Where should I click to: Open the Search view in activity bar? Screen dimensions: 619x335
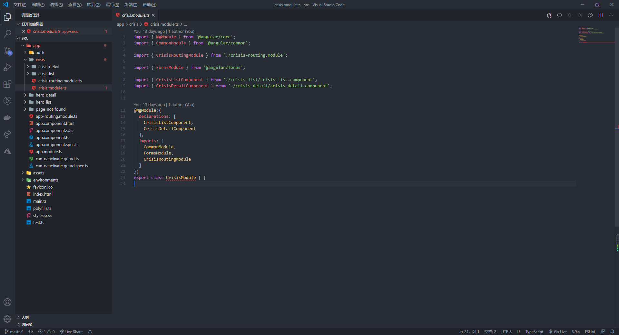pyautogui.click(x=7, y=33)
